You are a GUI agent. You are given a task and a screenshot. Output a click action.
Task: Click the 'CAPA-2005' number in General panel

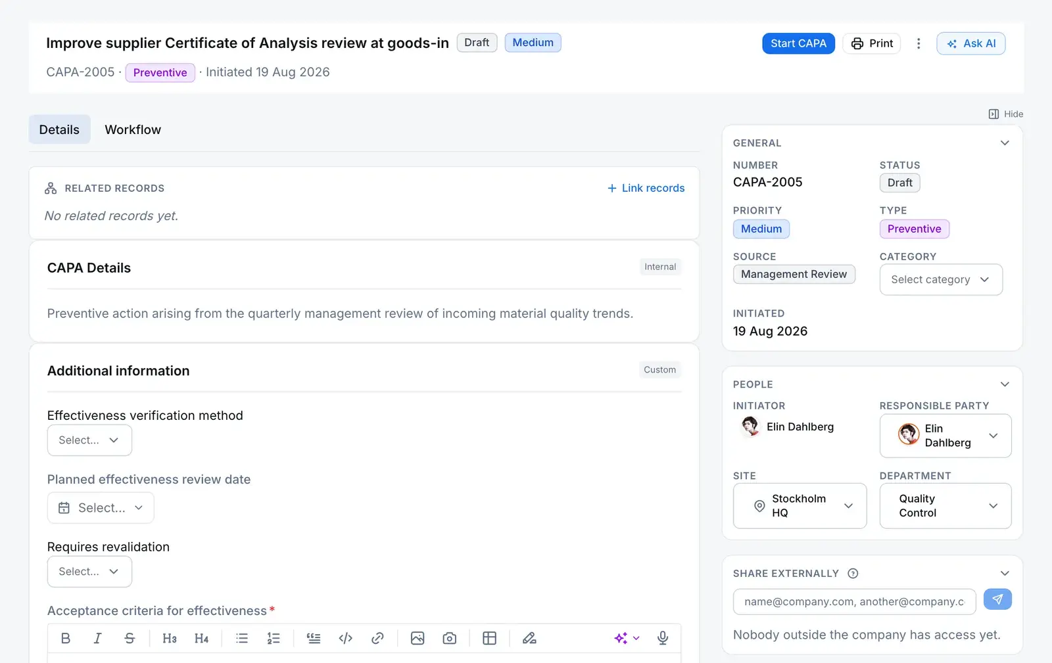[767, 182]
